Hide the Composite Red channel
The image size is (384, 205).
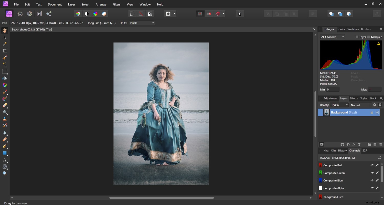(x=372, y=165)
